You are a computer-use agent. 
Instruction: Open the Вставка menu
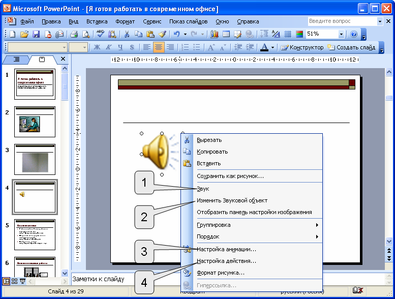point(97,21)
